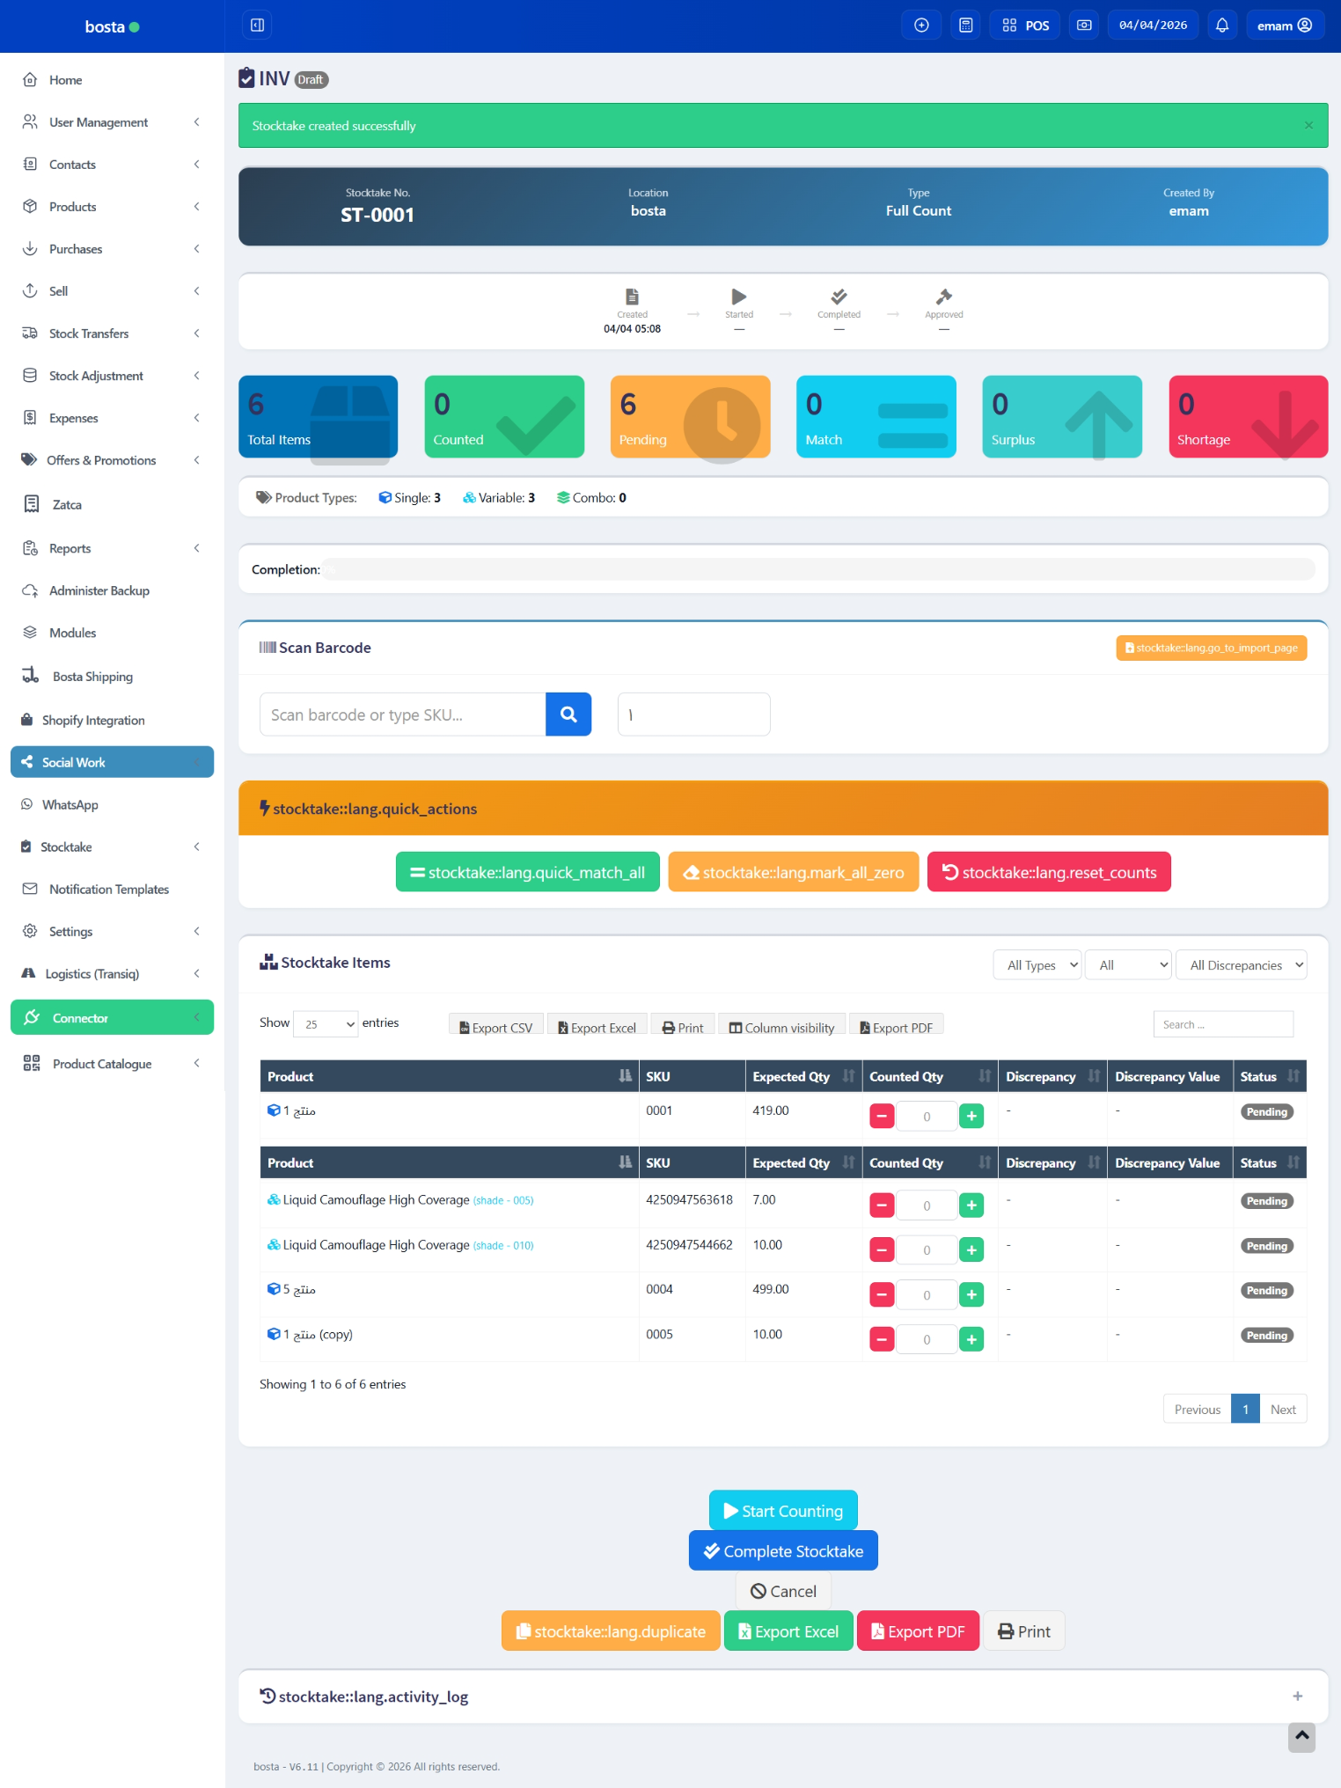The width and height of the screenshot is (1341, 1788).
Task: Open the calculator icon in top bar
Action: pos(965,26)
